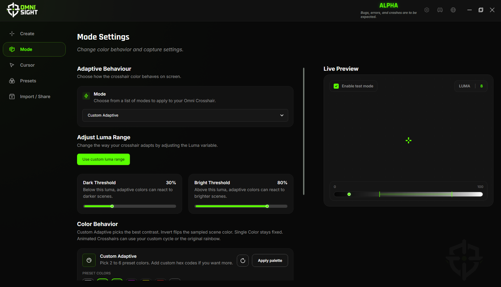
Task: Click the Apply palette button
Action: 270,261
